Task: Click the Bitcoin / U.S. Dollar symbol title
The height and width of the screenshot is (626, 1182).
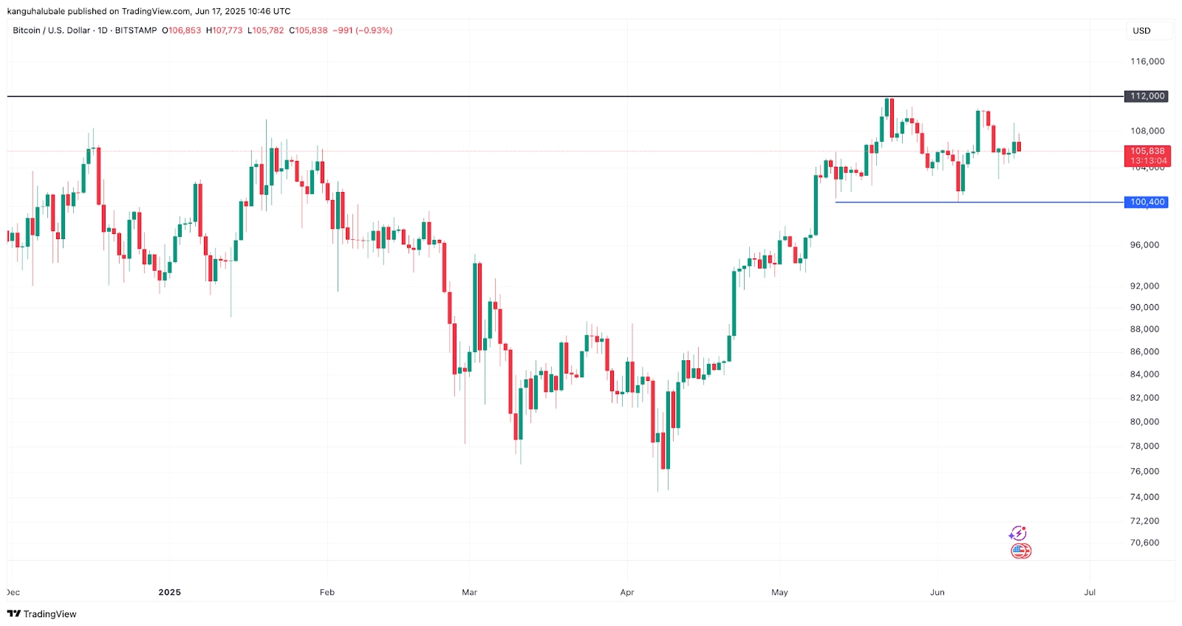Action: pos(52,31)
